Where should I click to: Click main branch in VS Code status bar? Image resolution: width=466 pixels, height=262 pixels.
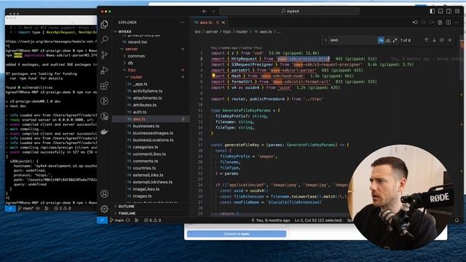(116, 220)
